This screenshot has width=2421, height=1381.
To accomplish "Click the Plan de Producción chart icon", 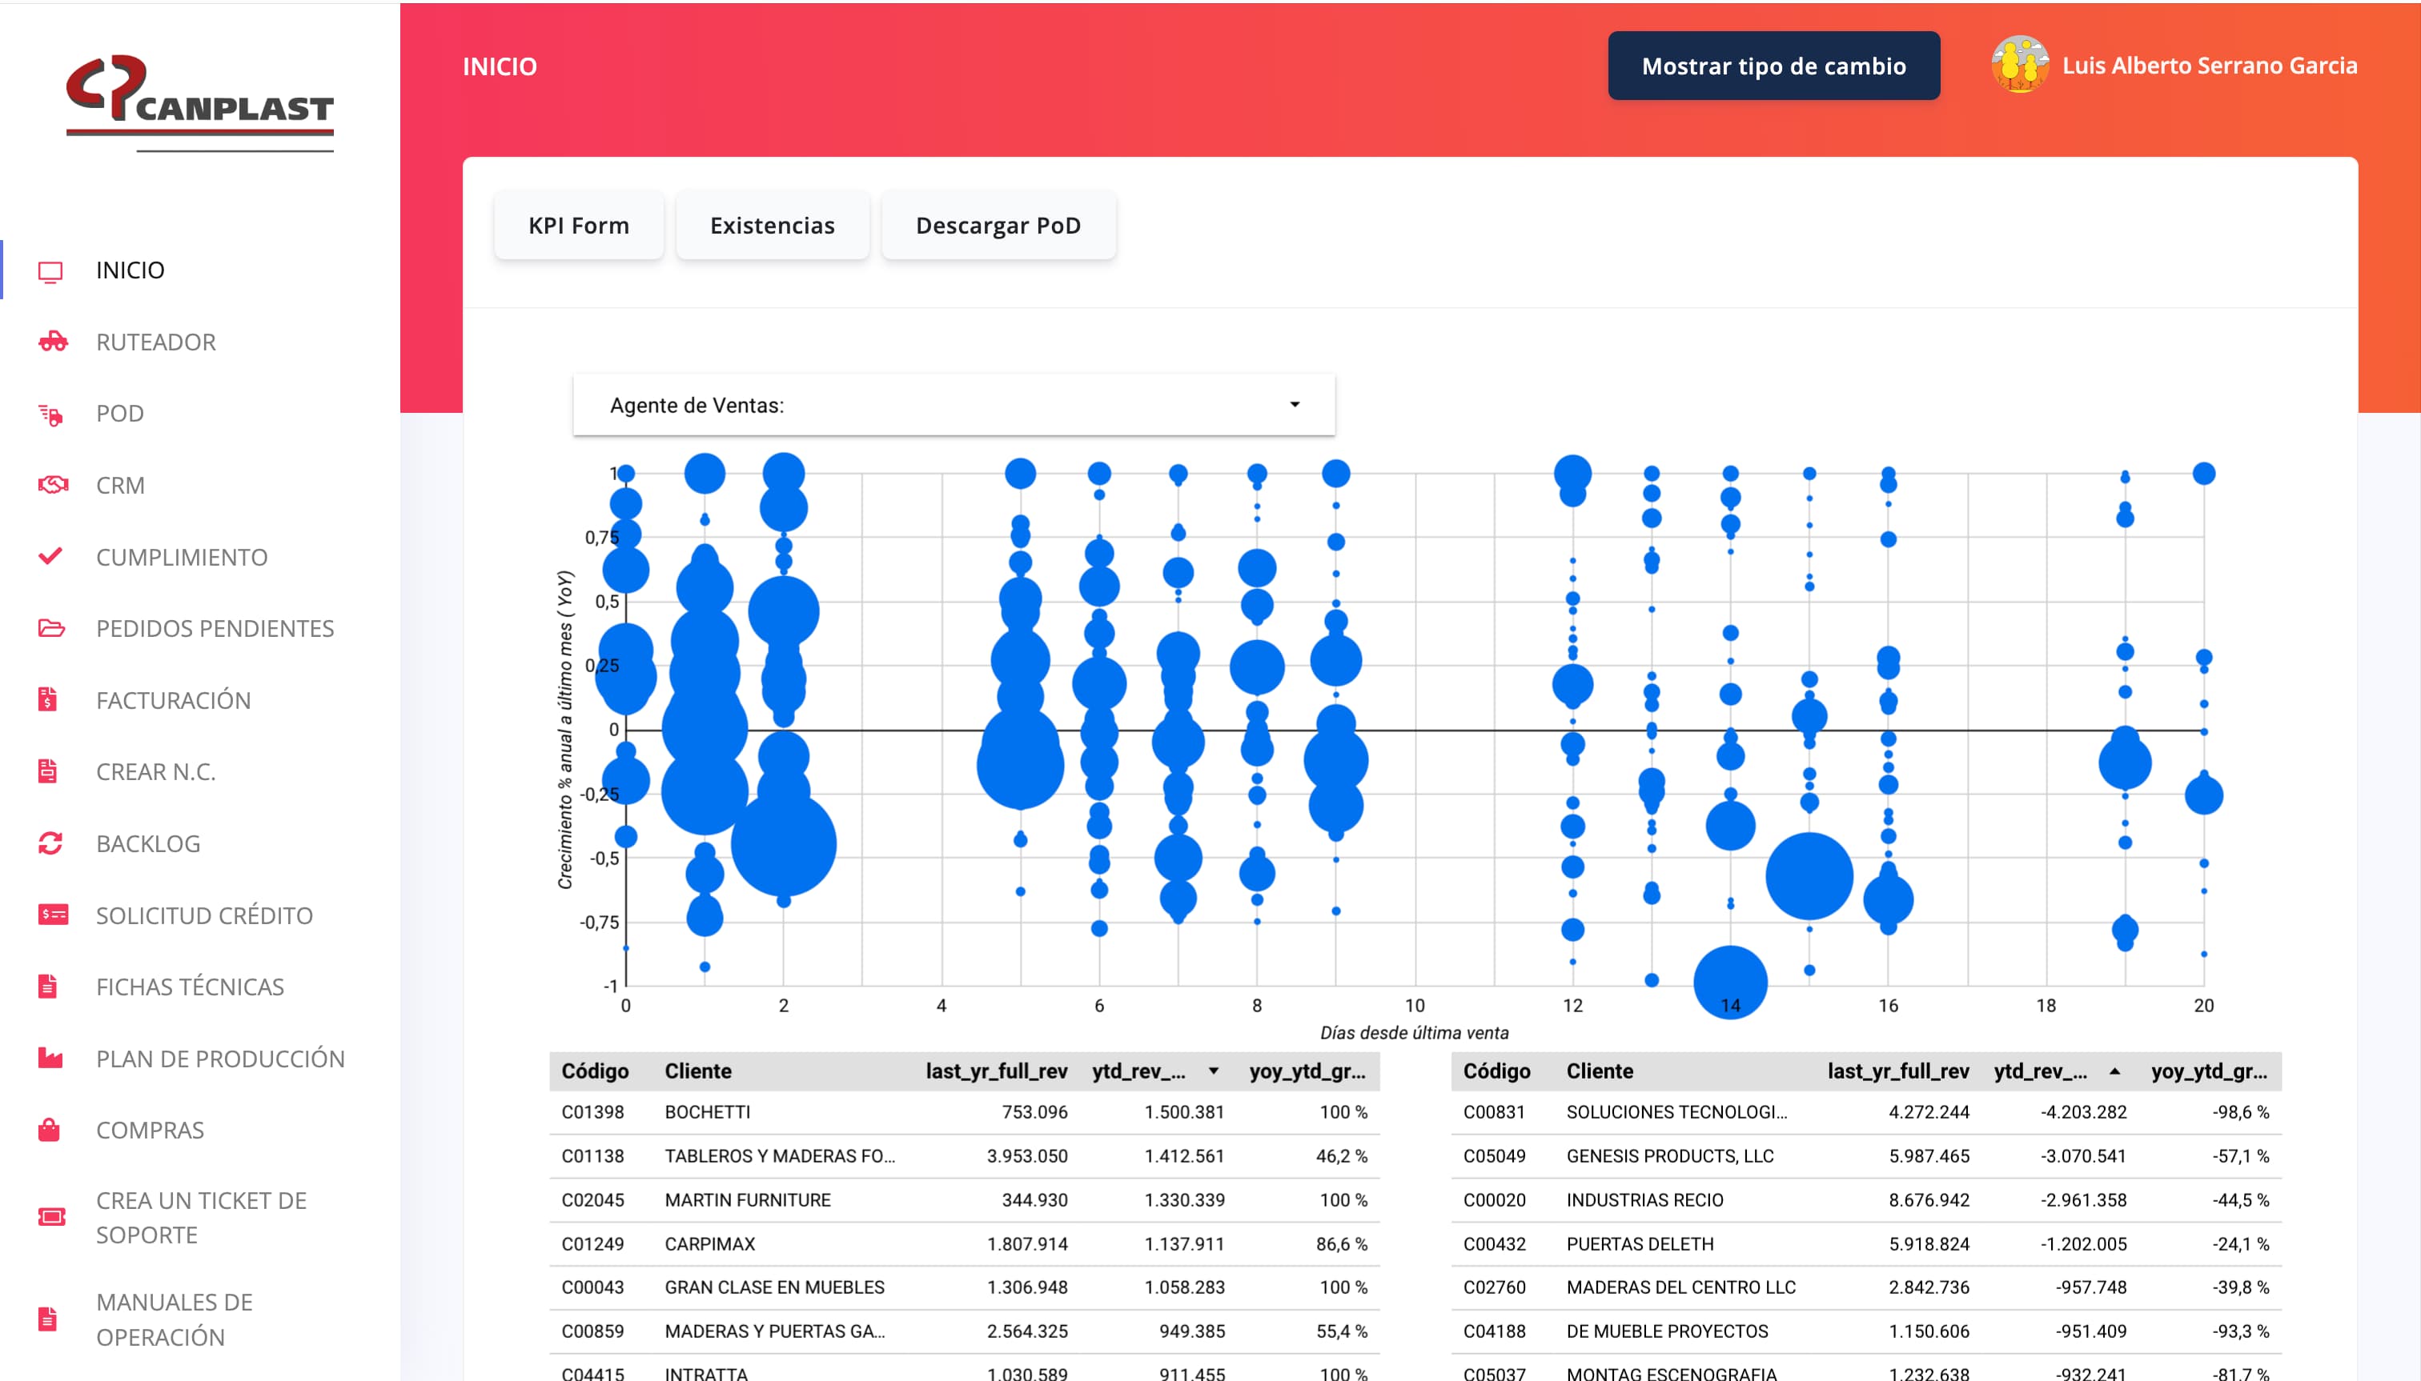I will (x=50, y=1059).
